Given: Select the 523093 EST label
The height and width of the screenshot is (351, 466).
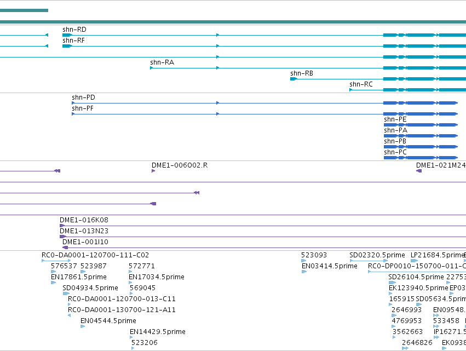Looking at the screenshot, I should coord(314,255).
